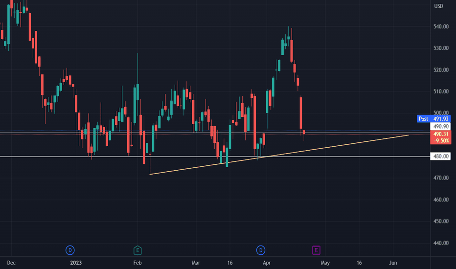Select the red 490.31 last price label
Screen dimensions: 456x269
[x=440, y=134]
